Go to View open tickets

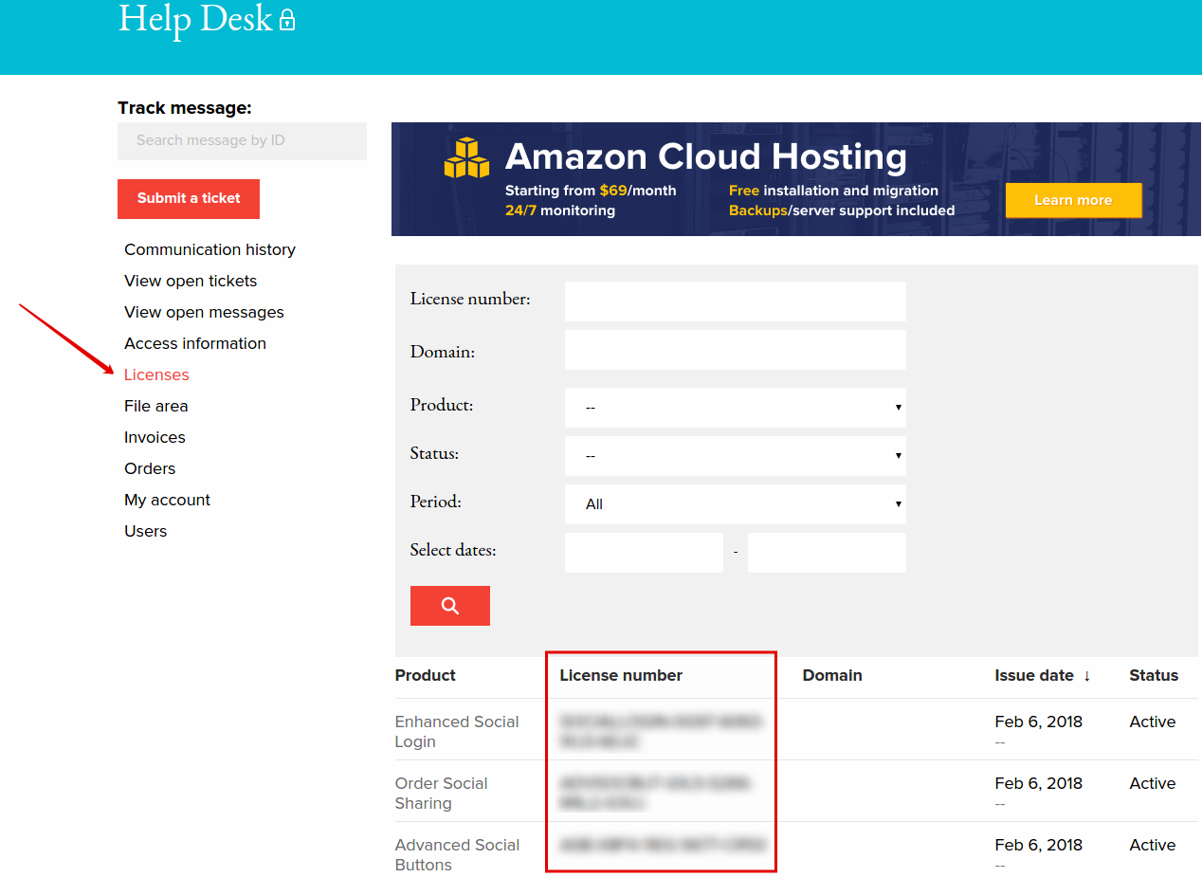191,281
